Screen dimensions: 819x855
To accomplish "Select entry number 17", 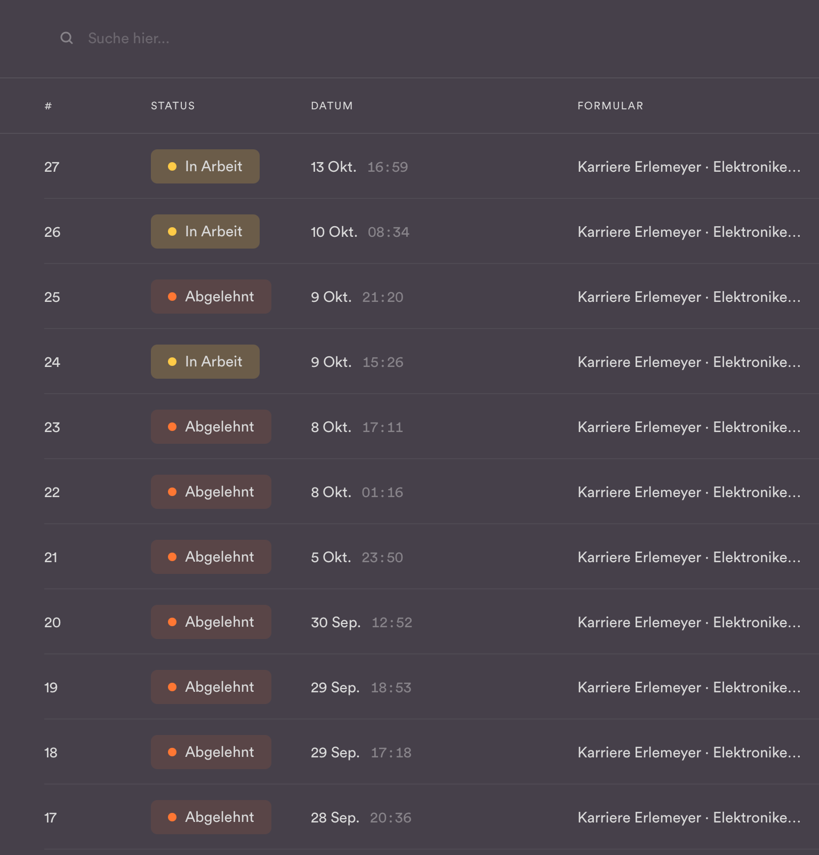I will [50, 818].
